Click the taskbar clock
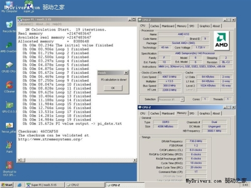 coord(245,185)
